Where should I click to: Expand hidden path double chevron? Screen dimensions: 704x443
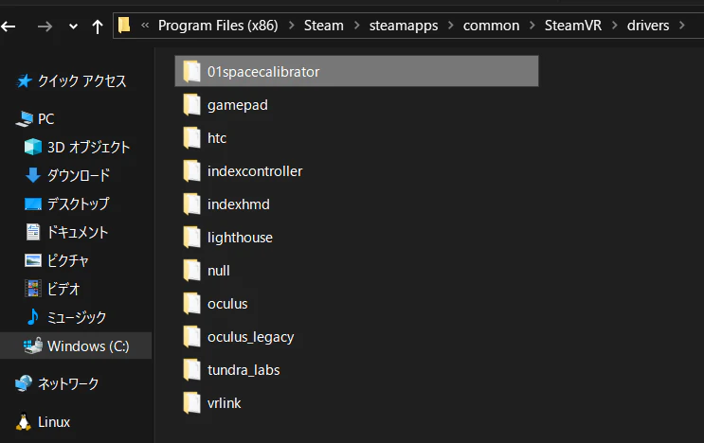(145, 26)
